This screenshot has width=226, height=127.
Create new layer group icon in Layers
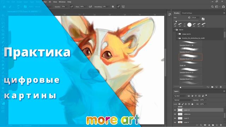(213, 125)
